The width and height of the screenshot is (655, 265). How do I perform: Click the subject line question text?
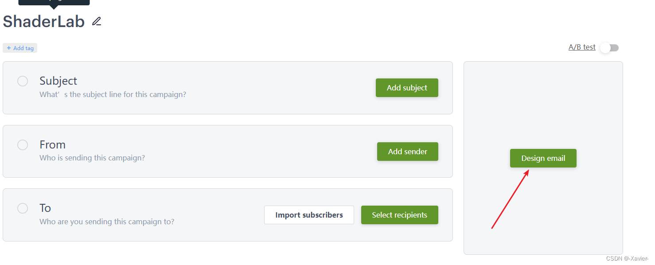(x=113, y=94)
